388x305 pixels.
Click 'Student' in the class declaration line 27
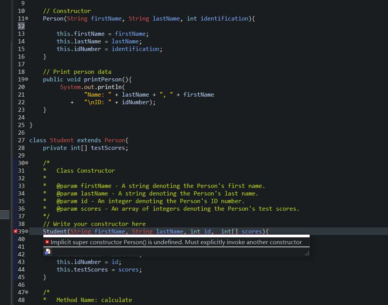click(x=62, y=140)
